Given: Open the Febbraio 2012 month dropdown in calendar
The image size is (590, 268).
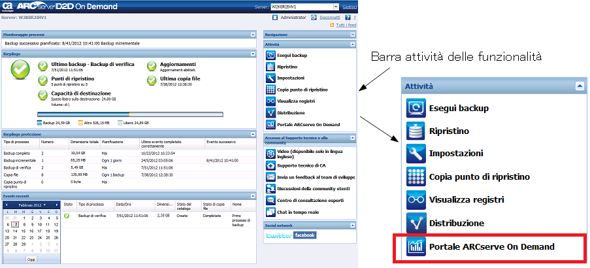Looking at the screenshot, I should point(44,205).
